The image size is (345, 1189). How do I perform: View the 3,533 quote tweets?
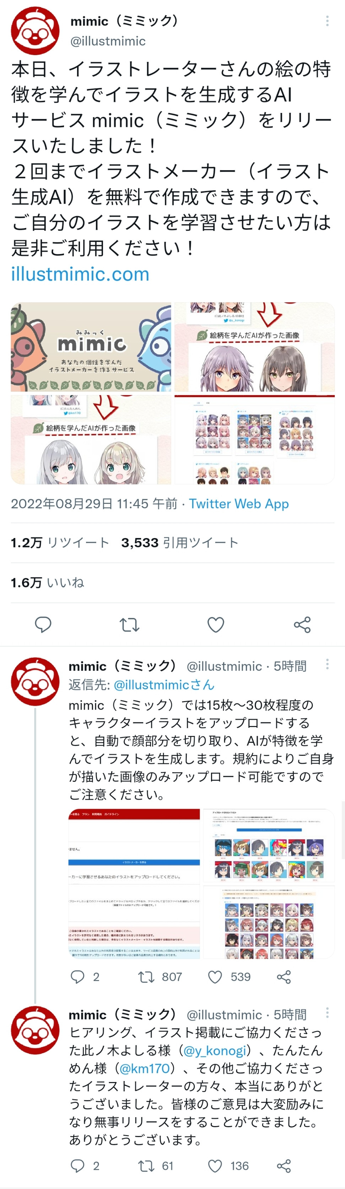[180, 542]
